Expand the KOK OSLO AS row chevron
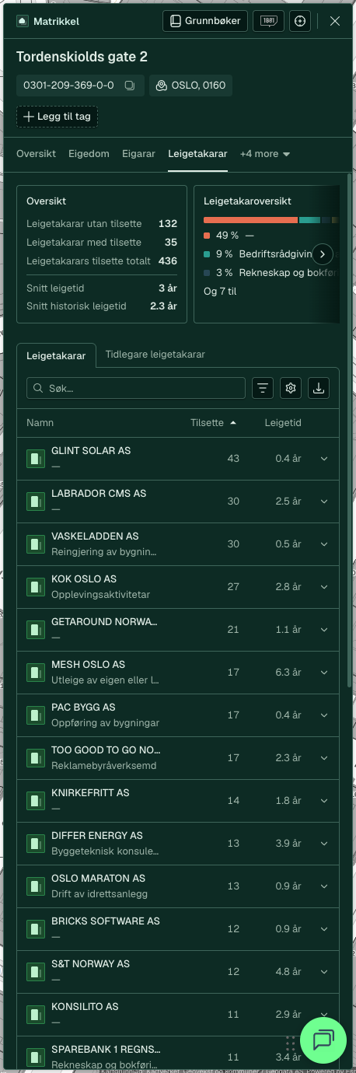This screenshot has width=356, height=1073. click(324, 586)
